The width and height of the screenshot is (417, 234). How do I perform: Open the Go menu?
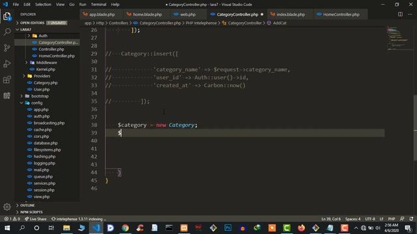click(72, 5)
